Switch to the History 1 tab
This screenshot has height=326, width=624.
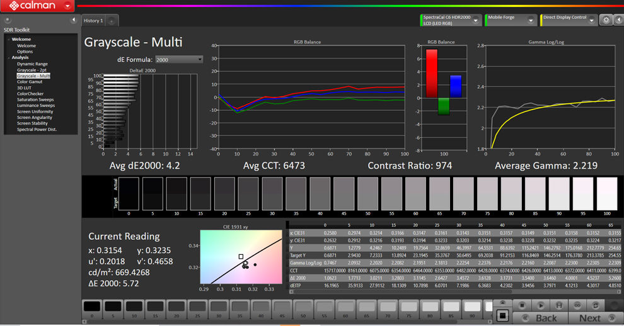point(93,21)
